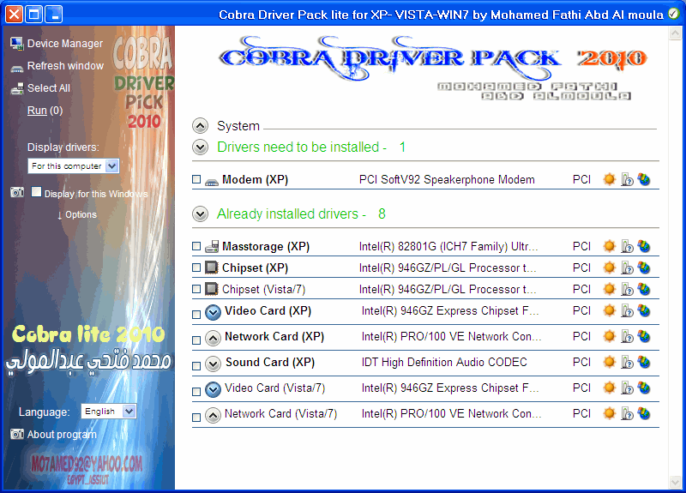
Task: Tick the Network Card (Vista/7) checkbox
Action: [196, 418]
